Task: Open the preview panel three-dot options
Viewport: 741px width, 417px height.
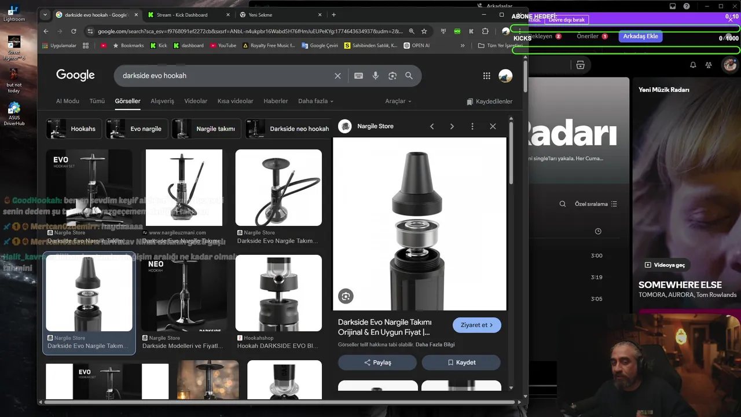Action: coord(472,126)
